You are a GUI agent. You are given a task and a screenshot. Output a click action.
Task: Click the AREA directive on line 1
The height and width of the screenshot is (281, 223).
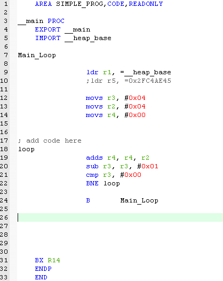point(44,4)
